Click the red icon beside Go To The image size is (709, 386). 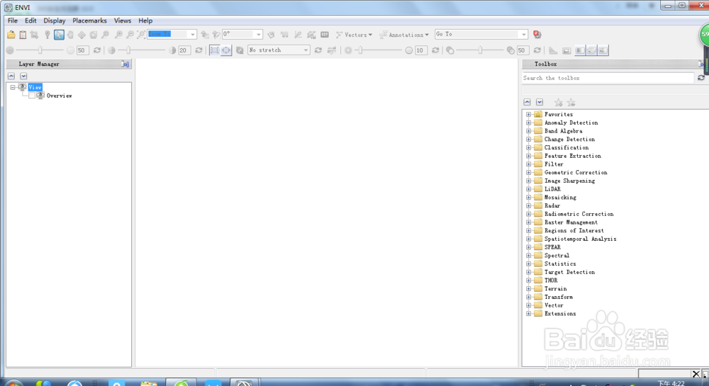click(x=537, y=34)
